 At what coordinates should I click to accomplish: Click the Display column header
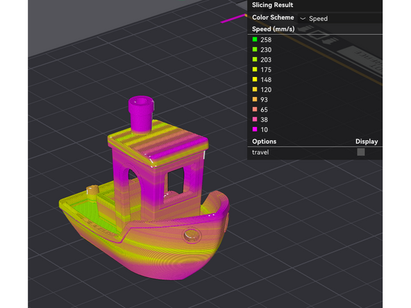click(x=367, y=142)
